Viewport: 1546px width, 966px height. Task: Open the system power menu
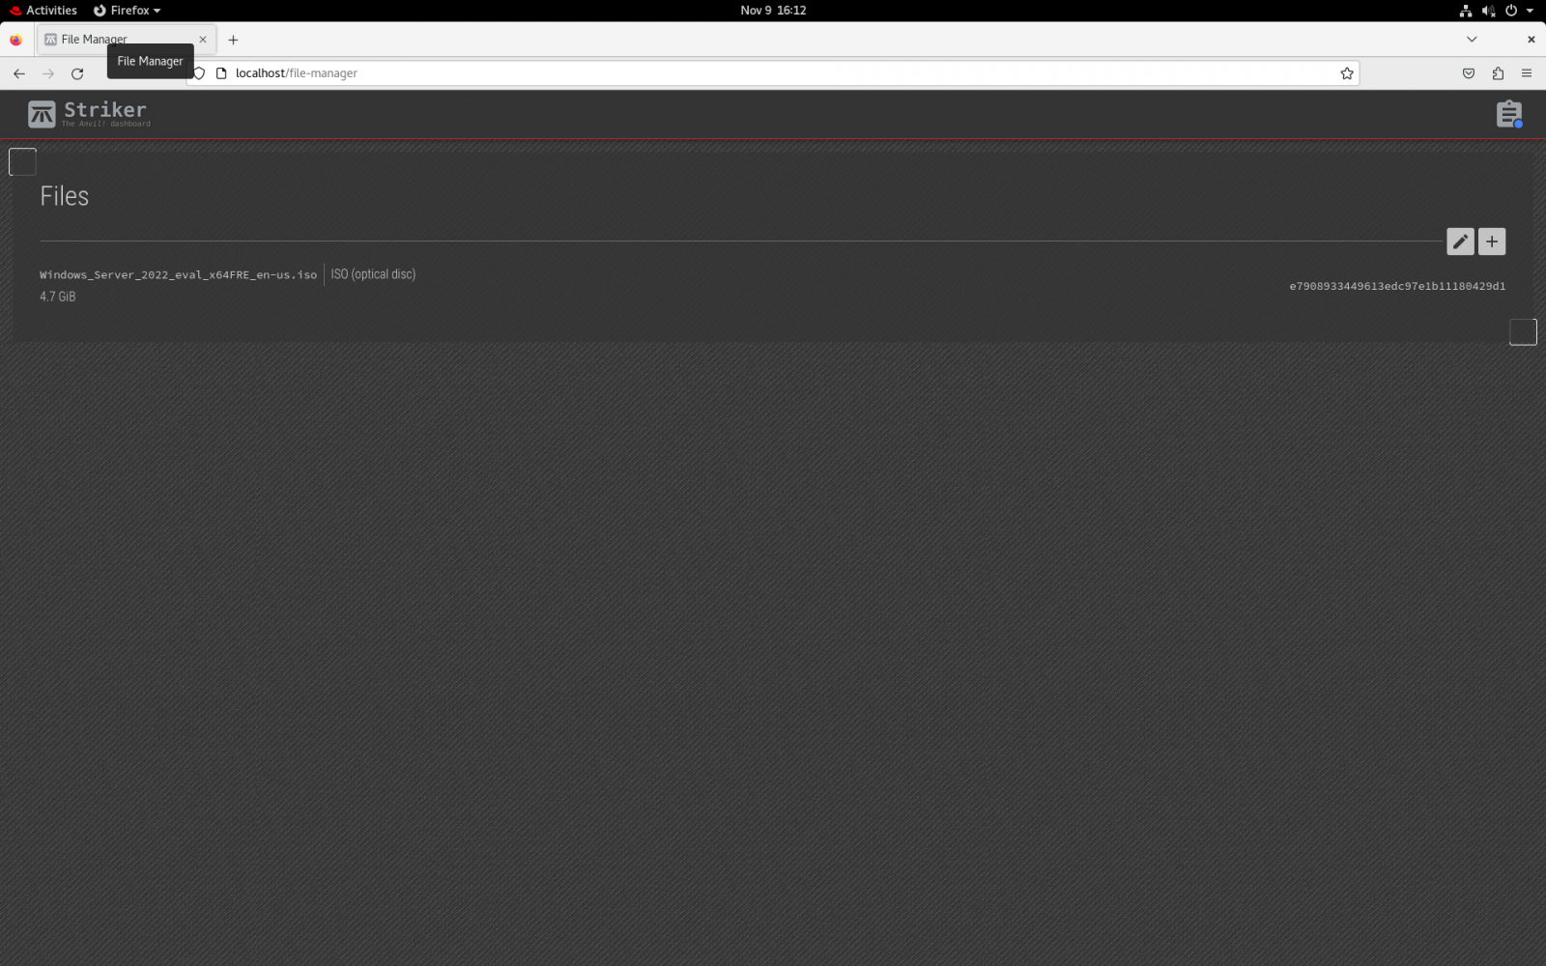tap(1518, 11)
